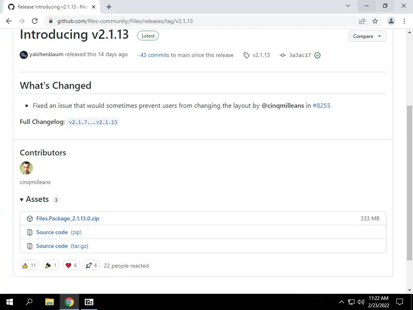The height and width of the screenshot is (310, 413).
Task: Open the Chrome profile avatar icon
Action: tap(391, 21)
